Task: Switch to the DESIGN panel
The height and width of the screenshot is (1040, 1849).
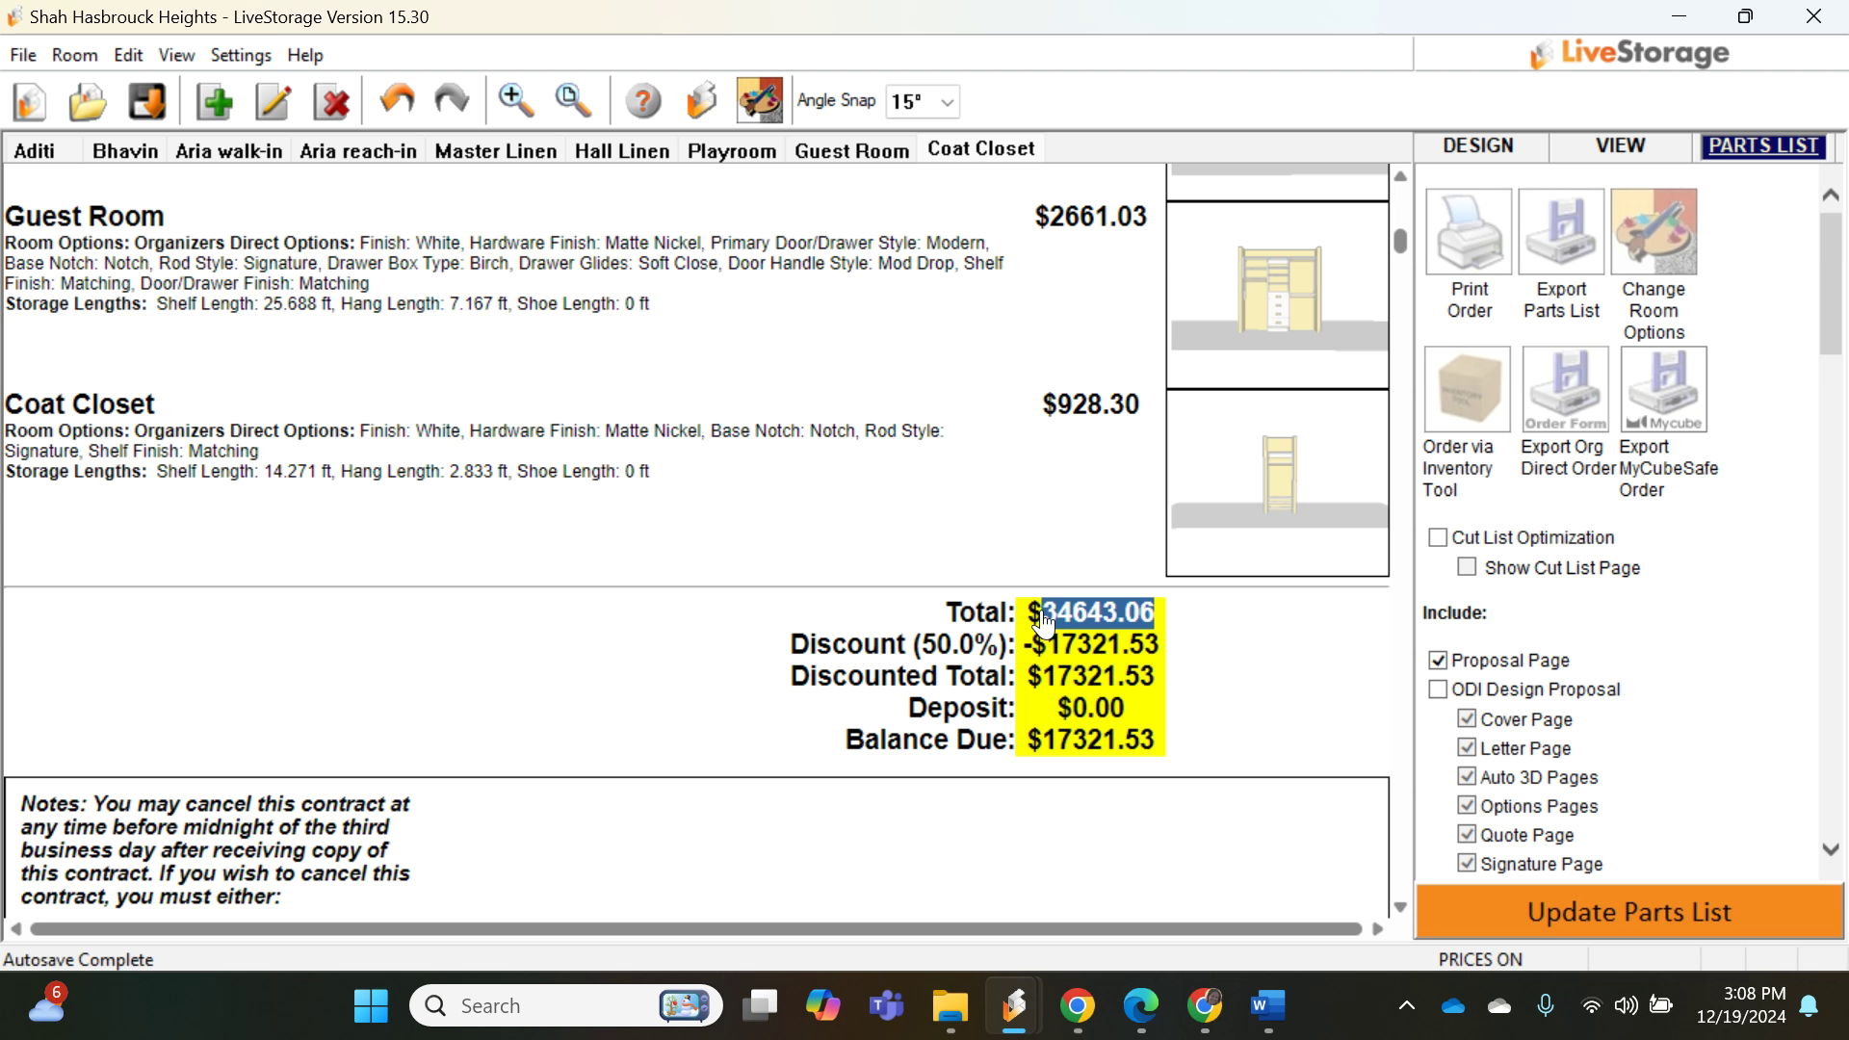Action: (x=1477, y=146)
